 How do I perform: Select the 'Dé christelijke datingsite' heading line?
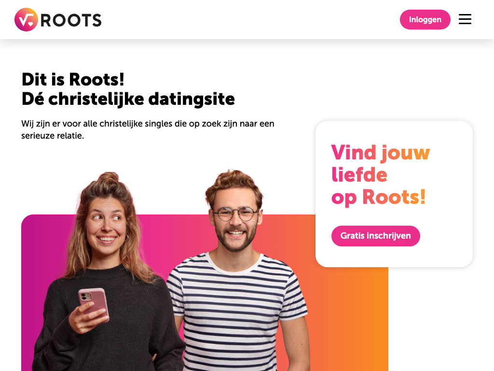tap(128, 99)
